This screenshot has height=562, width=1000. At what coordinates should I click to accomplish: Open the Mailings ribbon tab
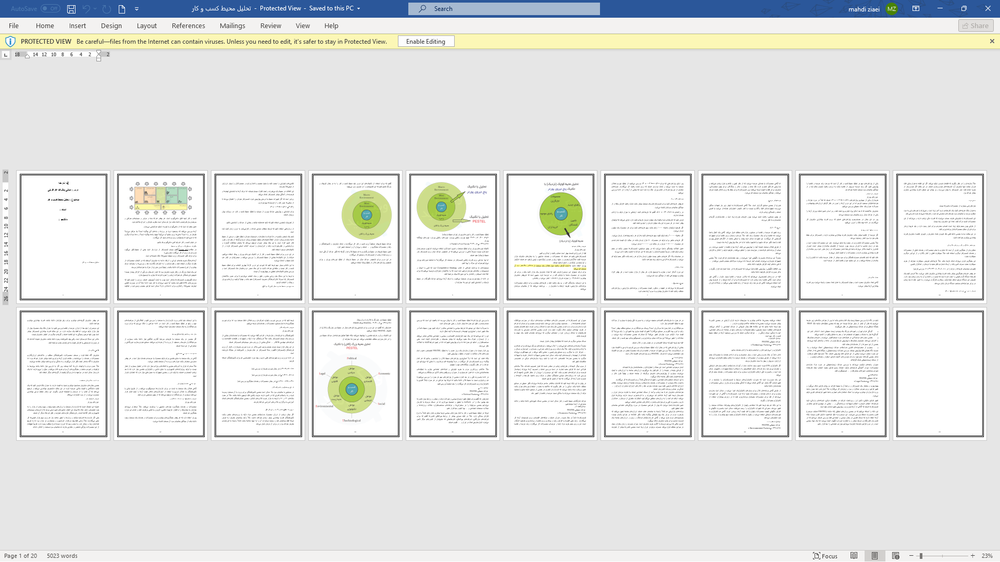click(232, 25)
